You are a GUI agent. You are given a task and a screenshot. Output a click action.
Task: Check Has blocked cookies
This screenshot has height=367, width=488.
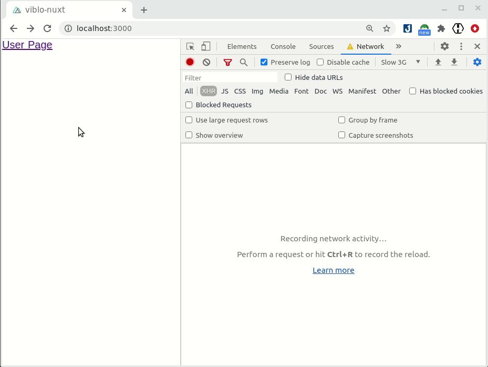[412, 91]
